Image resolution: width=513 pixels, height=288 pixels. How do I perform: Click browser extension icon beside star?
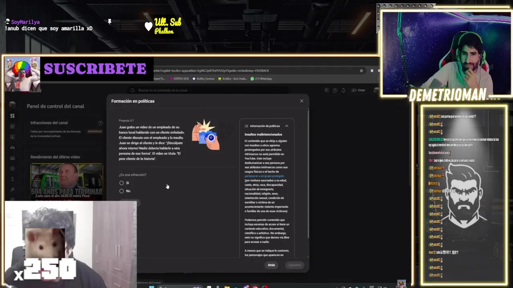point(372,71)
